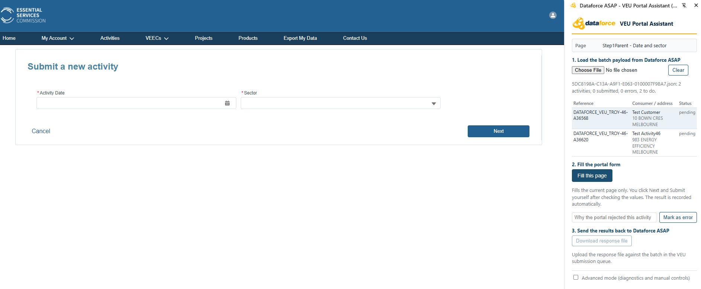The width and height of the screenshot is (701, 289).
Task: Click Download response file button
Action: (602, 241)
